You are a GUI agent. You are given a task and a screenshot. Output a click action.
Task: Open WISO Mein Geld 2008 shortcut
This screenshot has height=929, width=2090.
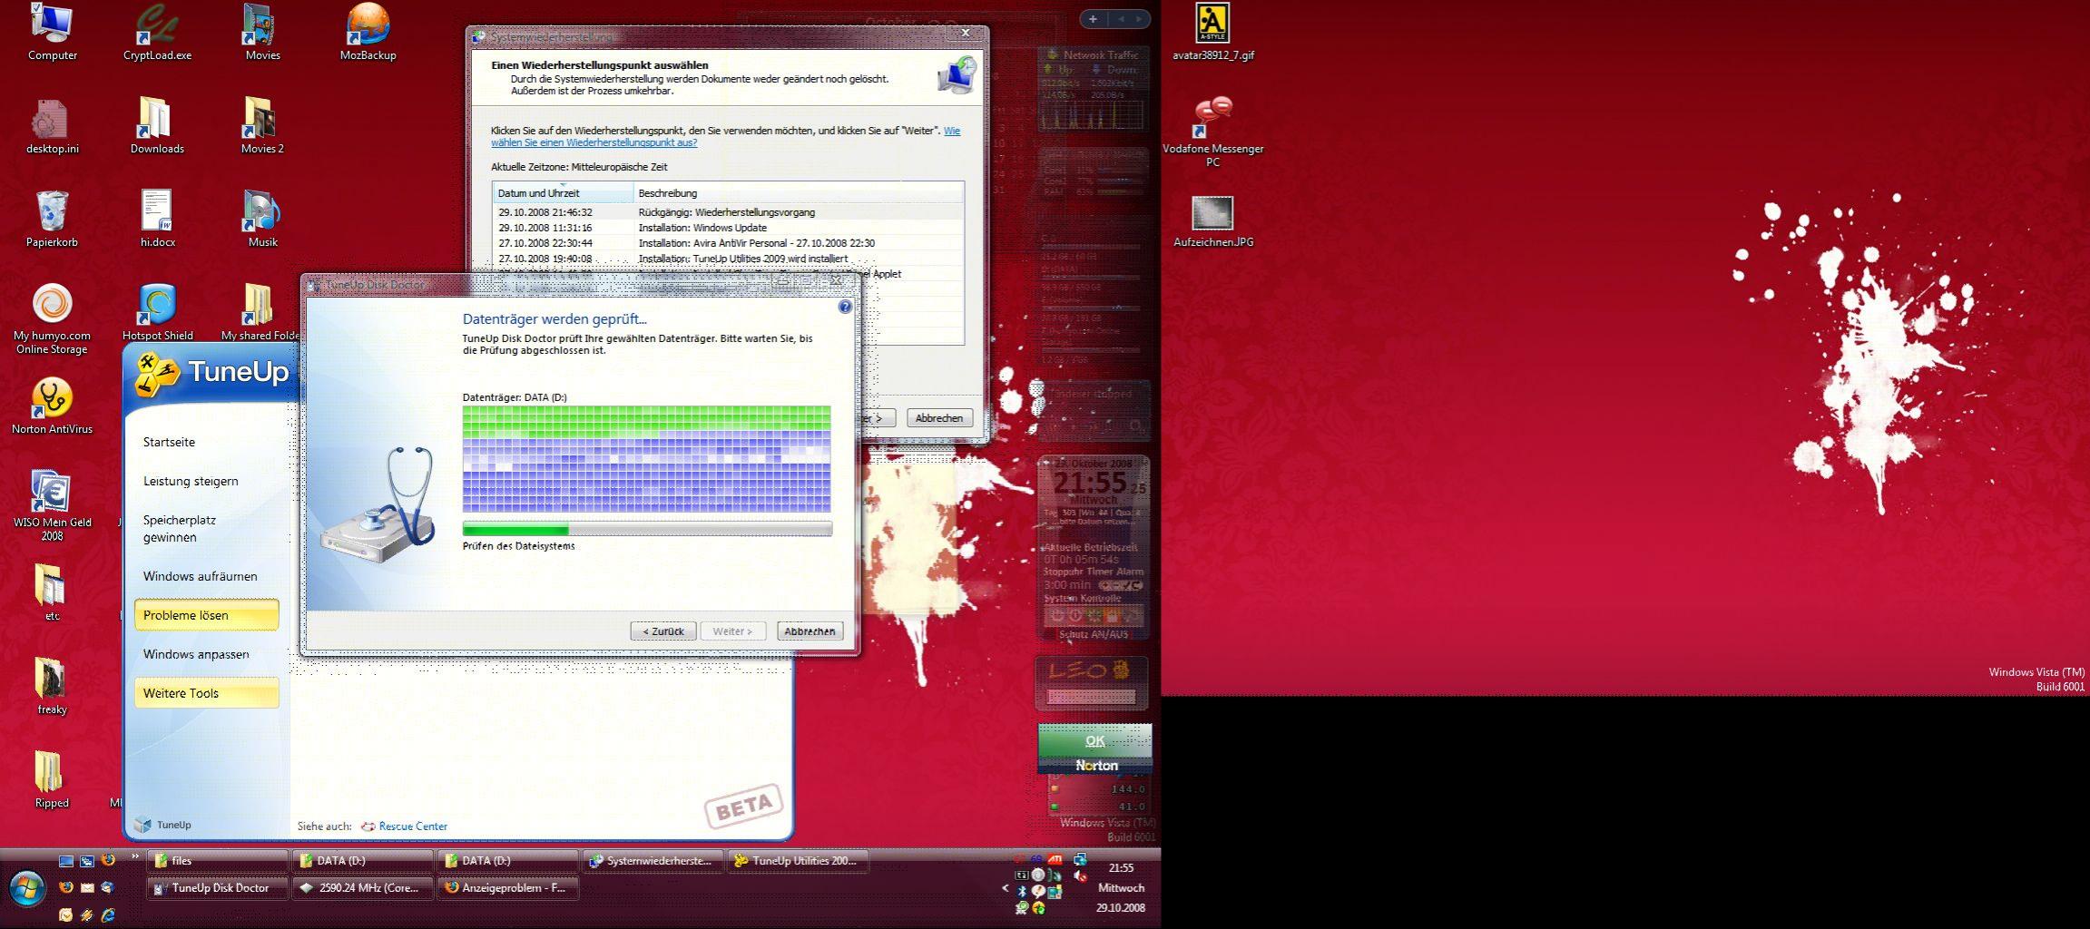point(52,506)
